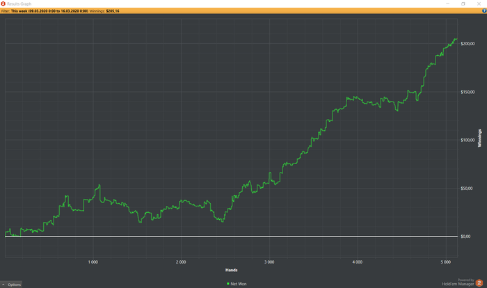Click the $200,00 axis label

(468, 44)
